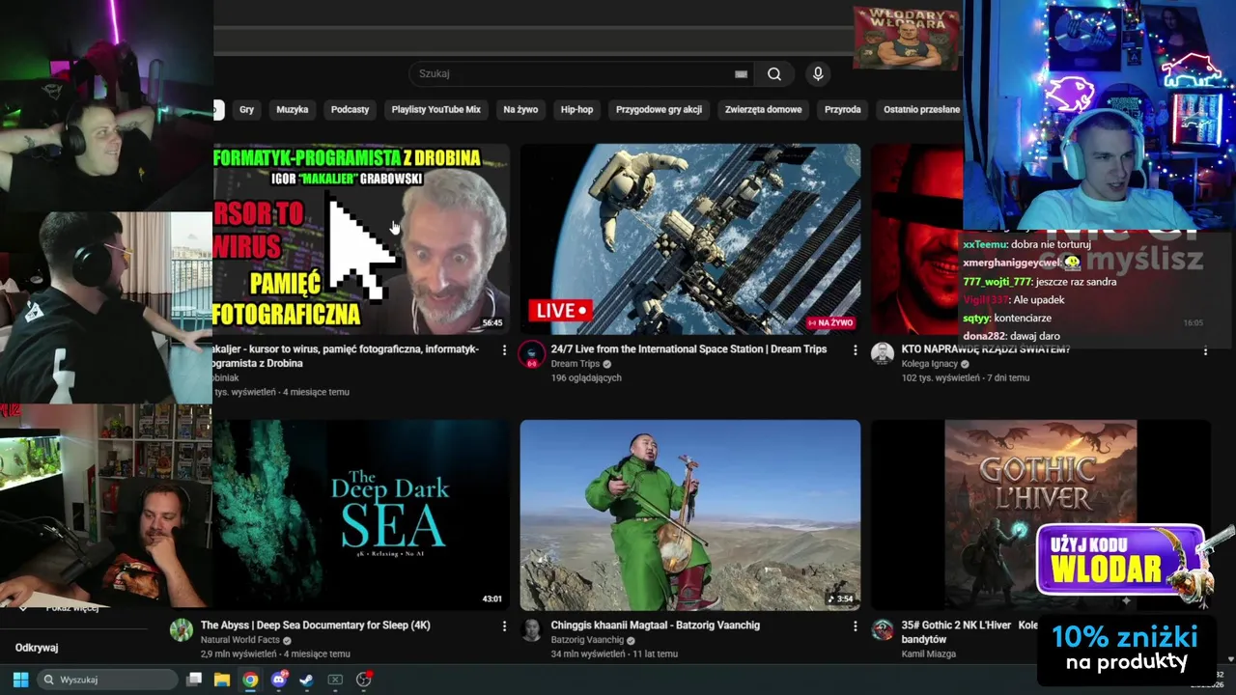Open Steam from the taskbar
Image resolution: width=1236 pixels, height=695 pixels.
click(x=306, y=680)
